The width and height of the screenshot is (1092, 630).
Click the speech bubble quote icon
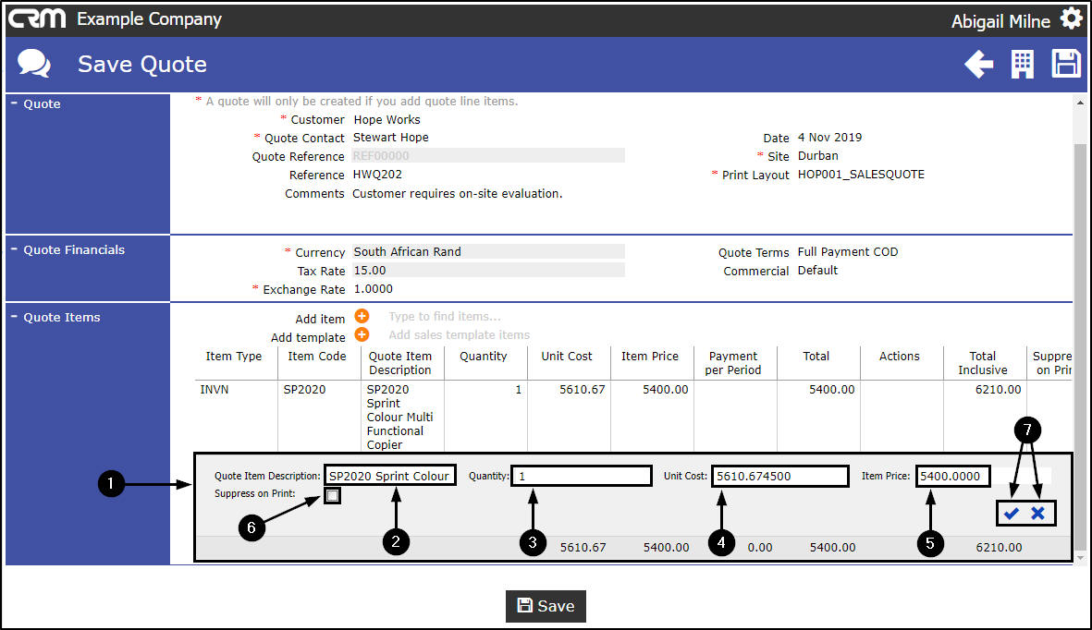[34, 64]
